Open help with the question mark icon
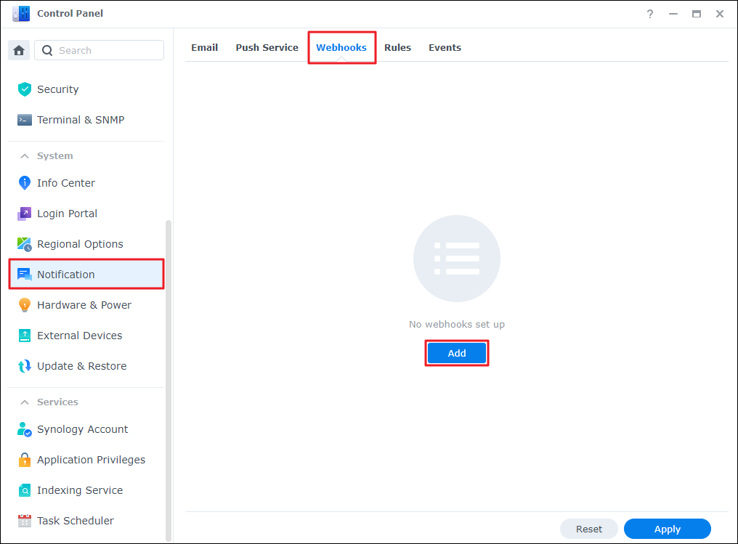 [x=650, y=14]
